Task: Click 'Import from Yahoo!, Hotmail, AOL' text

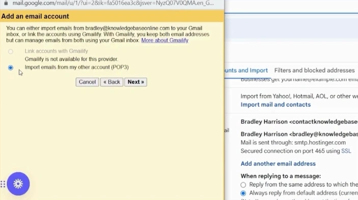Action: coord(284,96)
